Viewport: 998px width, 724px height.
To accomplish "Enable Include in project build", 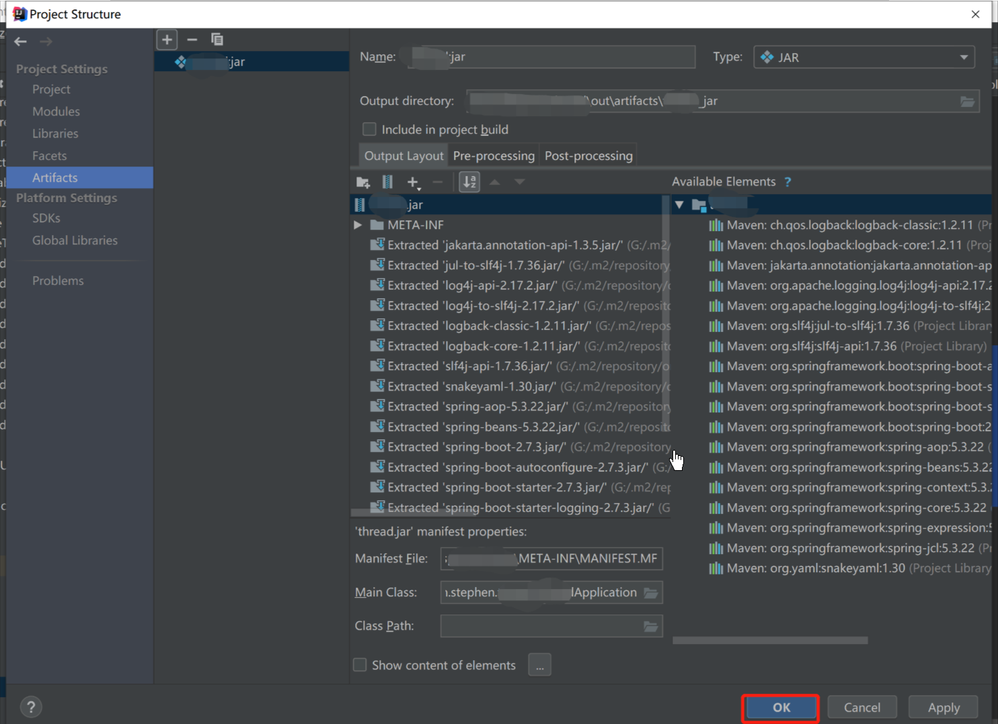I will pyautogui.click(x=369, y=129).
